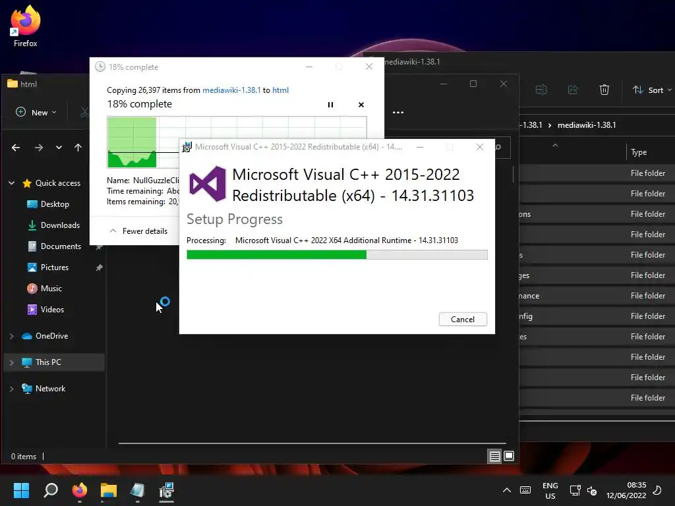Open the Firefox desktop shortcut
The image size is (675, 506).
[26, 26]
